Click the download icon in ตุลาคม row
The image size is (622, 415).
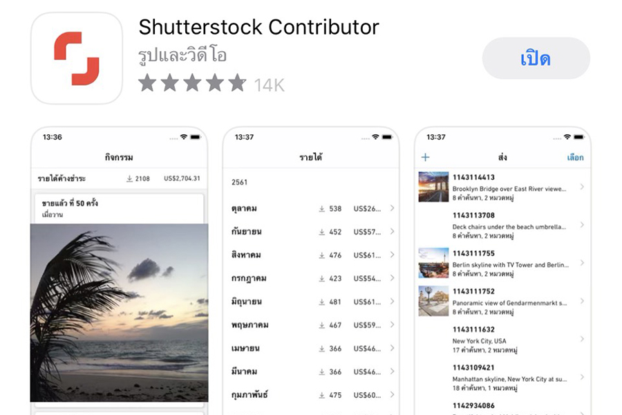click(x=321, y=209)
